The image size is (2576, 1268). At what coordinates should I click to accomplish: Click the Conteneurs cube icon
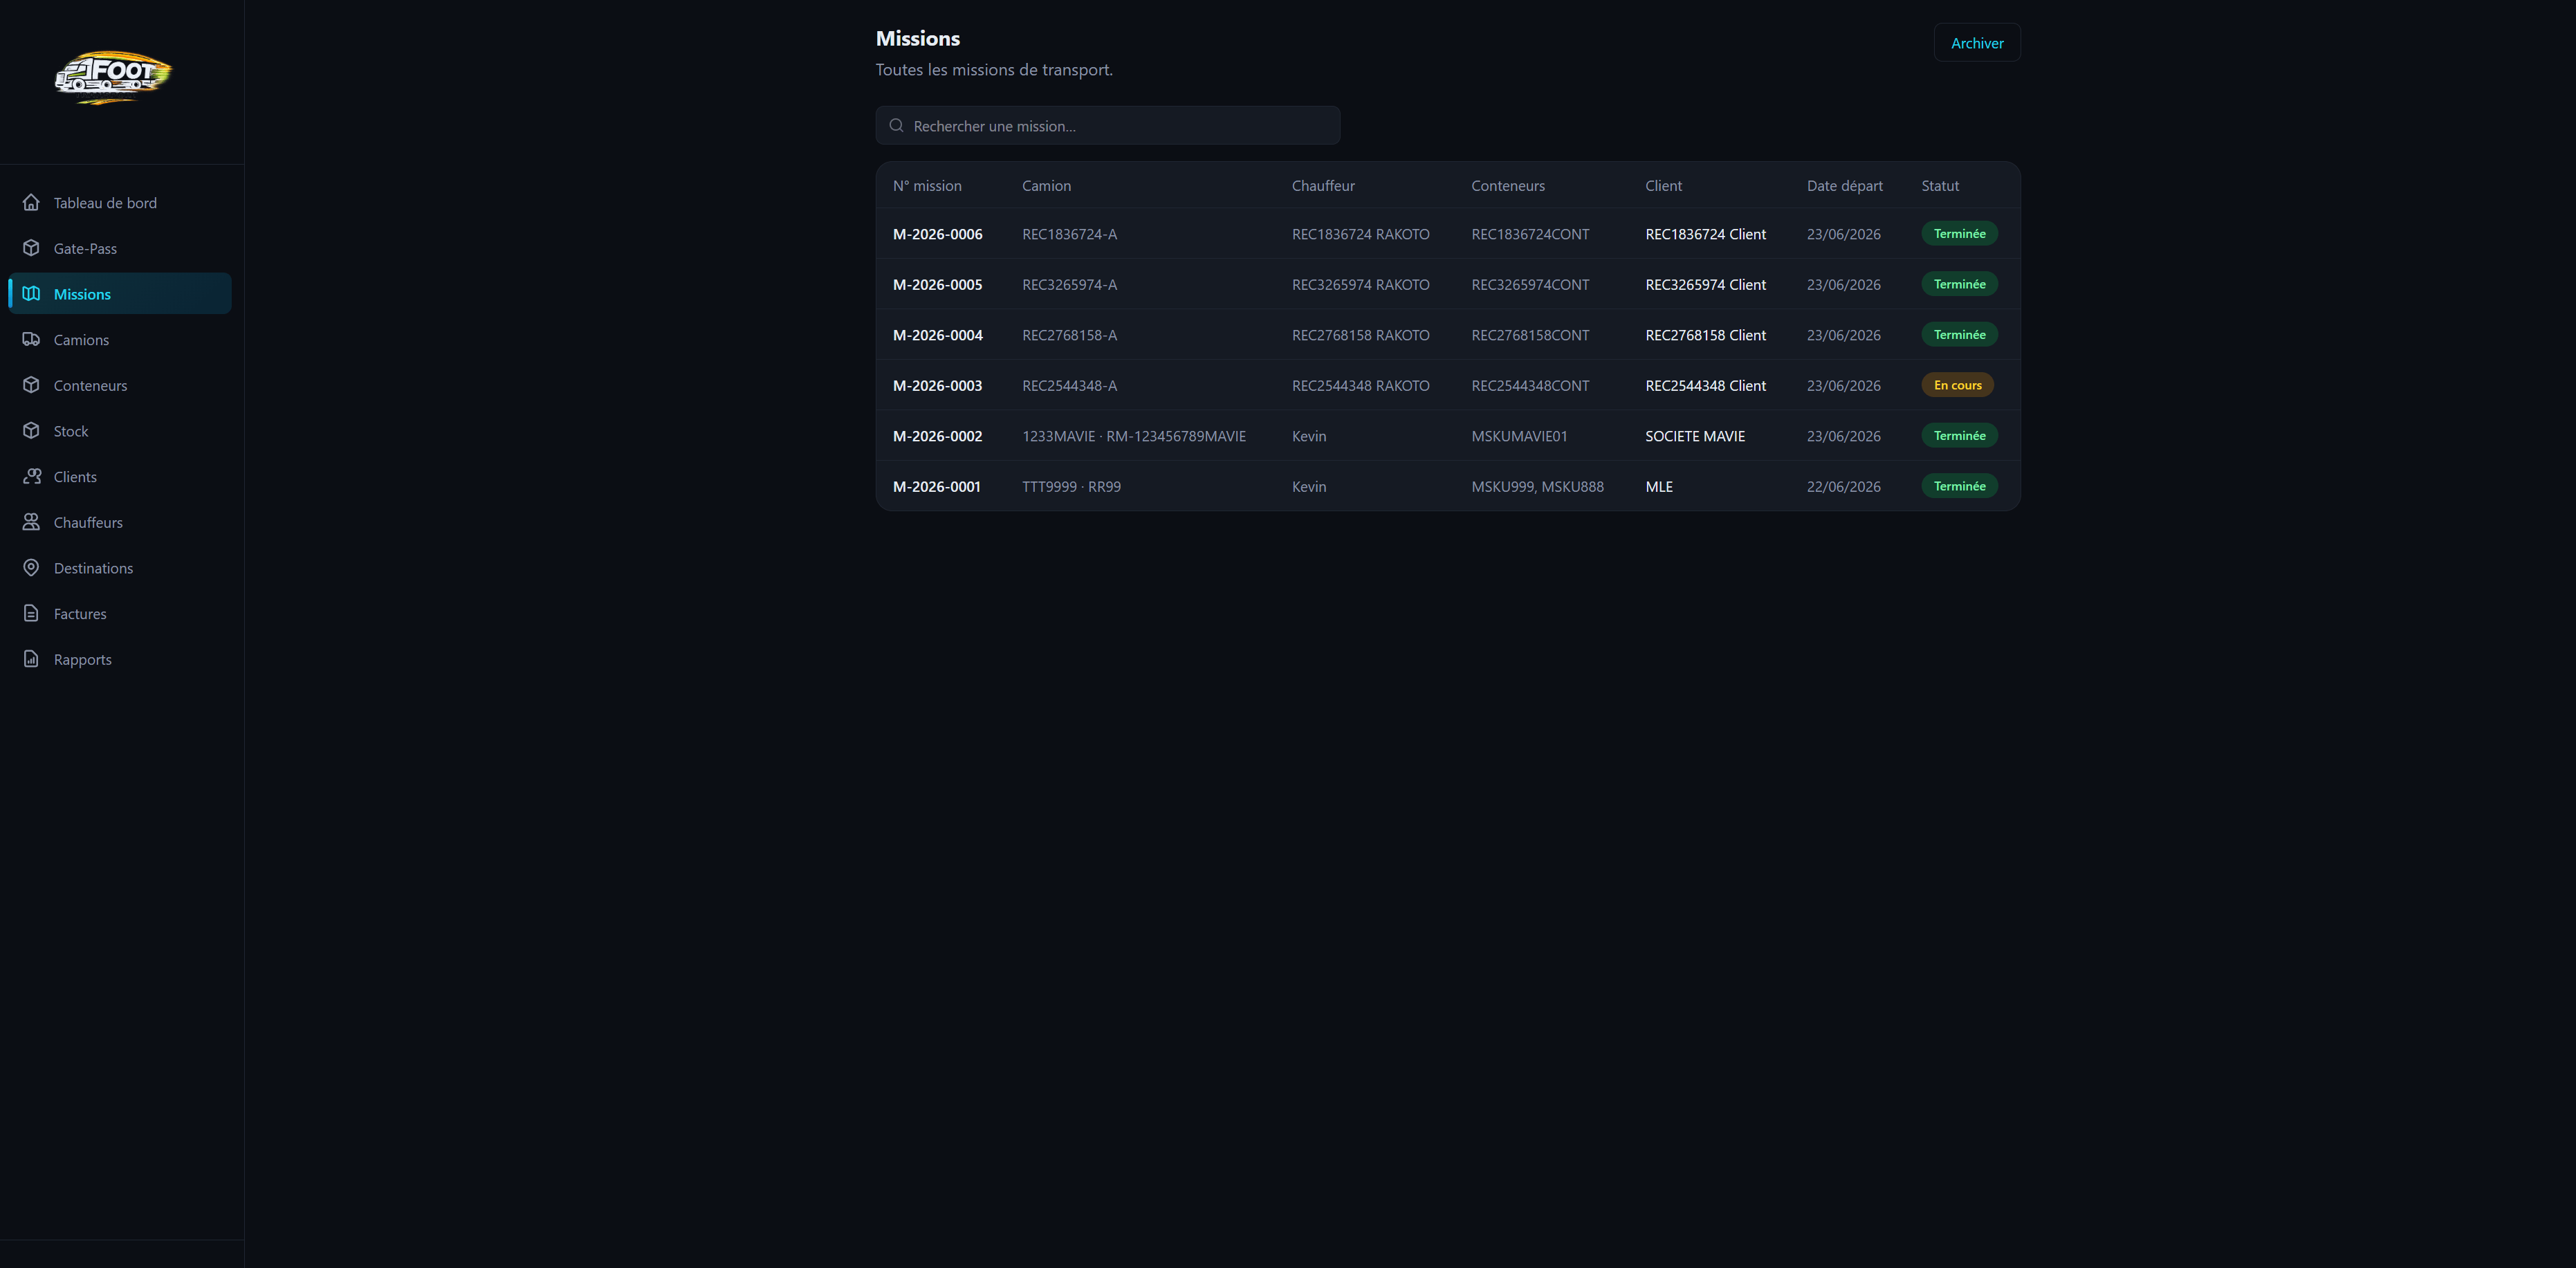[31, 385]
